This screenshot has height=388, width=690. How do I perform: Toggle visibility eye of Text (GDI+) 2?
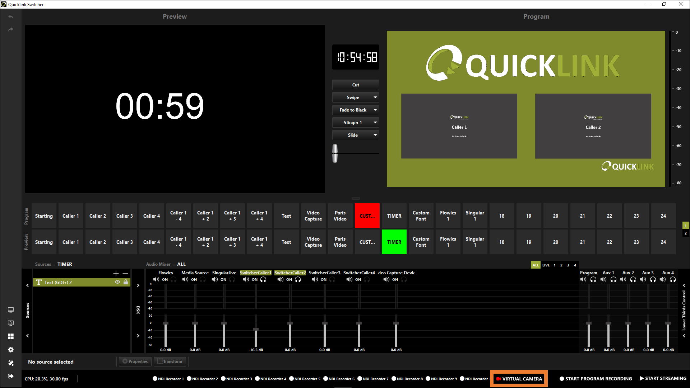tap(117, 282)
